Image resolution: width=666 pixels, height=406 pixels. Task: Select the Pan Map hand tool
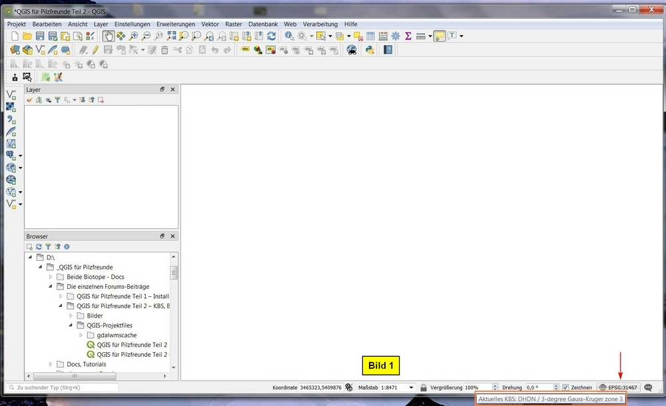click(109, 36)
